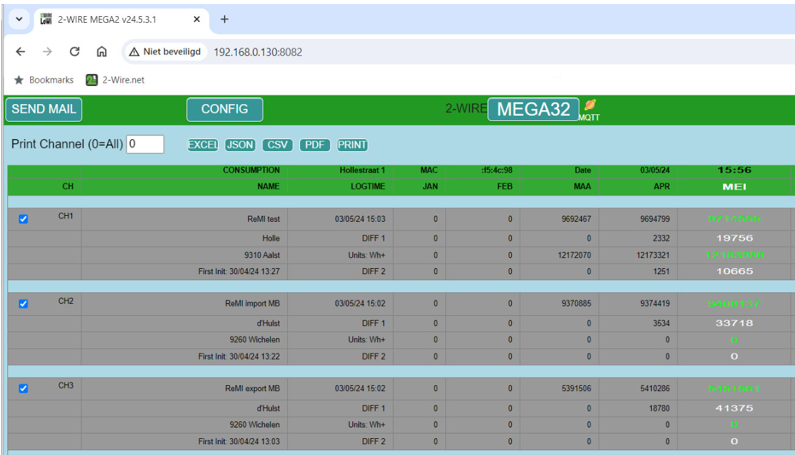Viewport: 795px width, 455px height.
Task: Click the PRINT button
Action: click(x=352, y=145)
